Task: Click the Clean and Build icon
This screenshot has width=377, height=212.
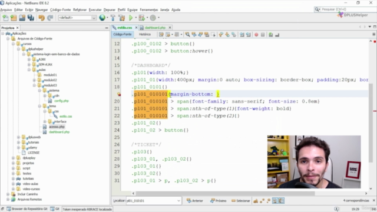Action: (122, 18)
